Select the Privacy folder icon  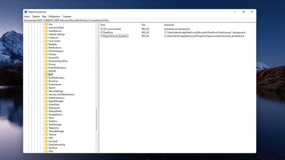click(46, 64)
